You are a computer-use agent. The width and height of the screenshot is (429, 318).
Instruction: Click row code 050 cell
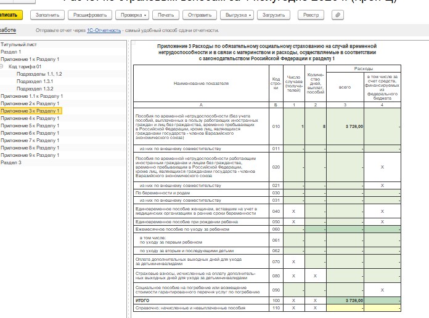(276, 221)
